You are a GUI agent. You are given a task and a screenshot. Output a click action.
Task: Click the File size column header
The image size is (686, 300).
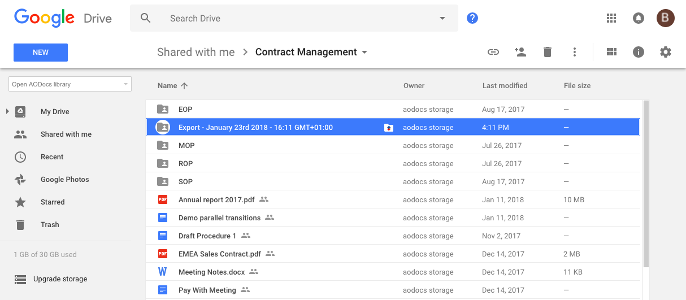tap(577, 86)
